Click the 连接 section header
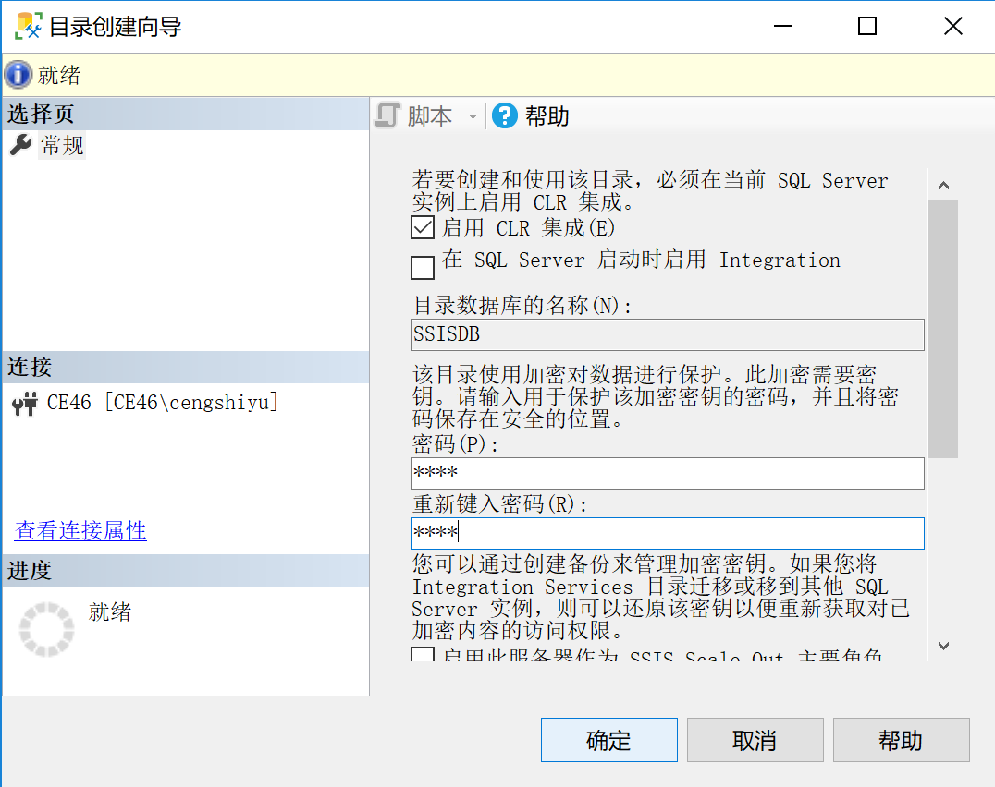This screenshot has height=787, width=995. 185,368
